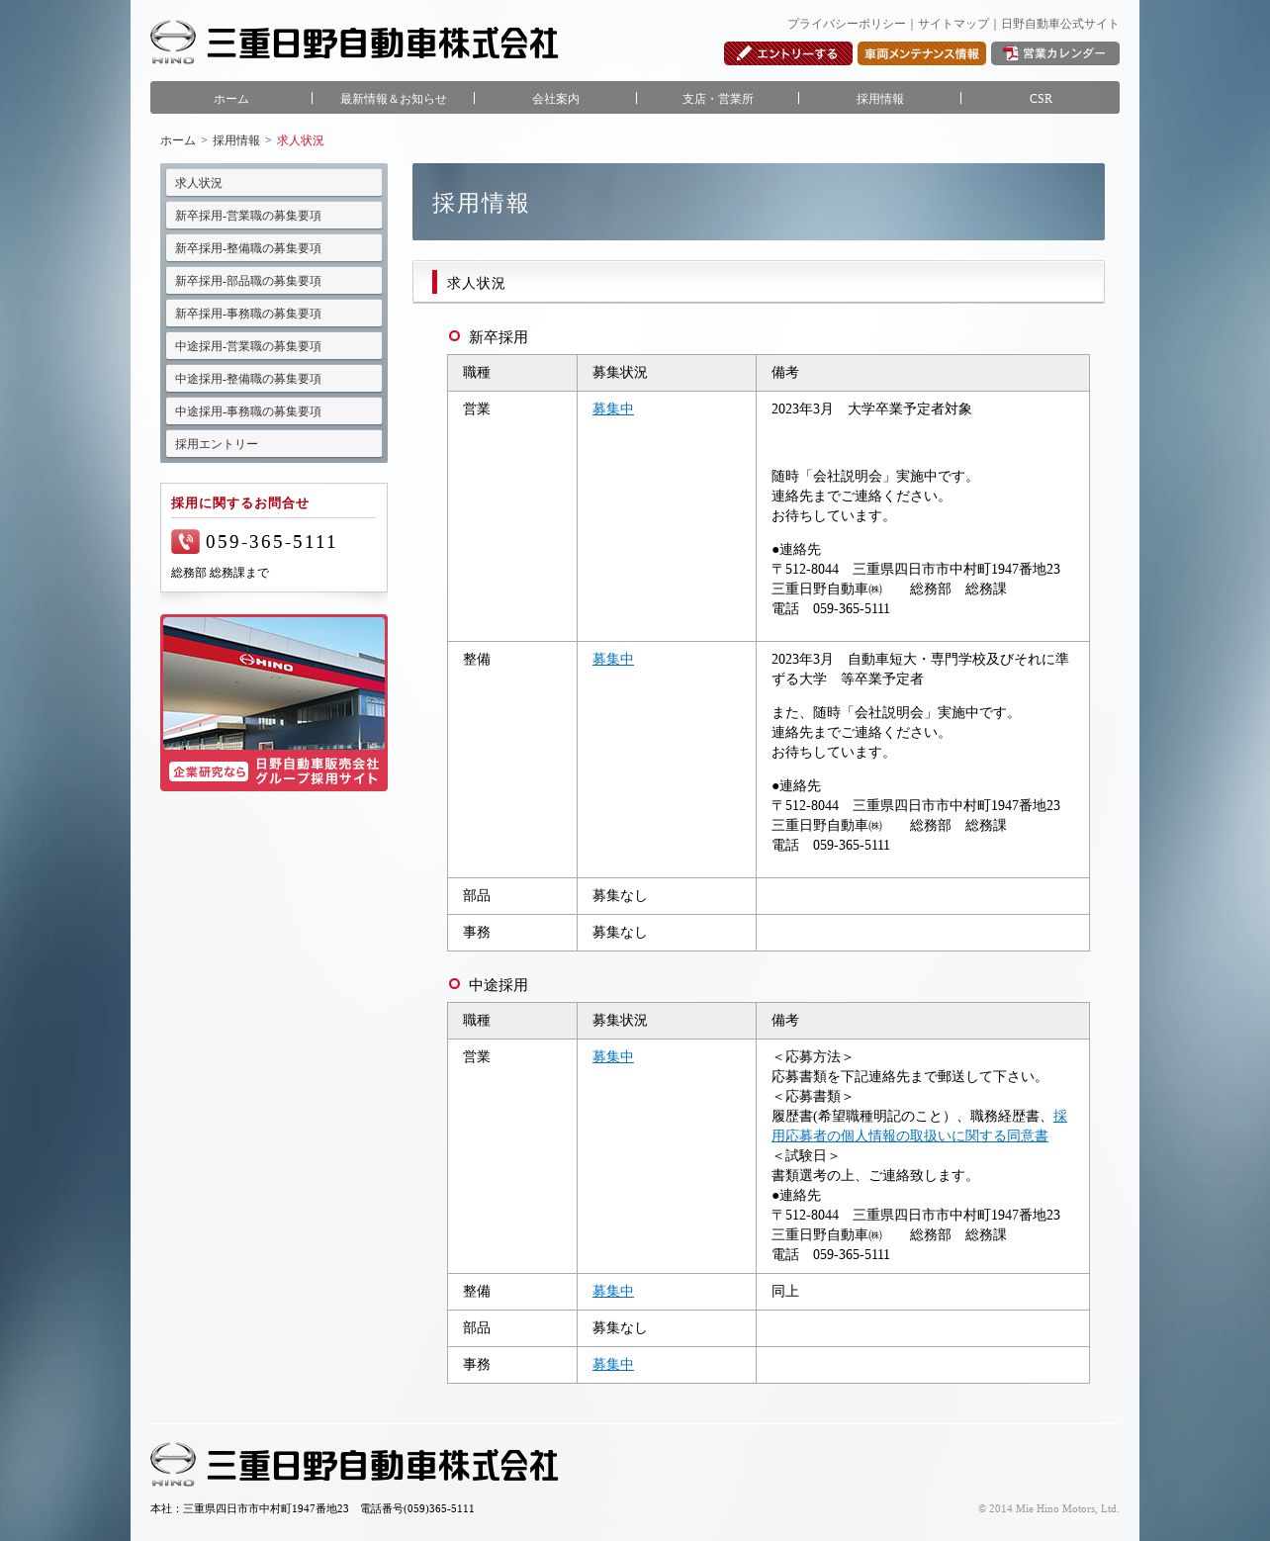Open 支店・営業所 navigation item
The image size is (1270, 1541).
tap(718, 99)
